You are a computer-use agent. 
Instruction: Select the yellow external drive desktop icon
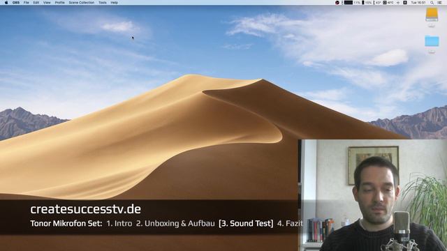click(432, 14)
